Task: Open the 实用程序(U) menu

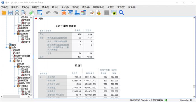Action: [99, 7]
